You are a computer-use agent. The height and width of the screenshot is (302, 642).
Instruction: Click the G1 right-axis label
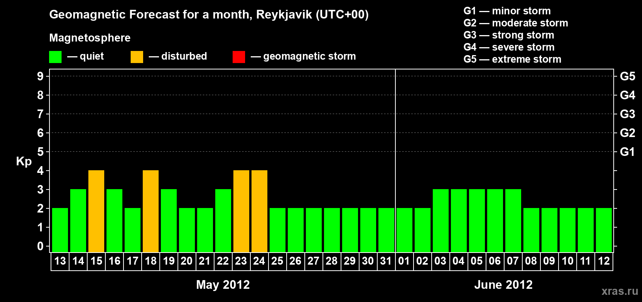tap(628, 152)
